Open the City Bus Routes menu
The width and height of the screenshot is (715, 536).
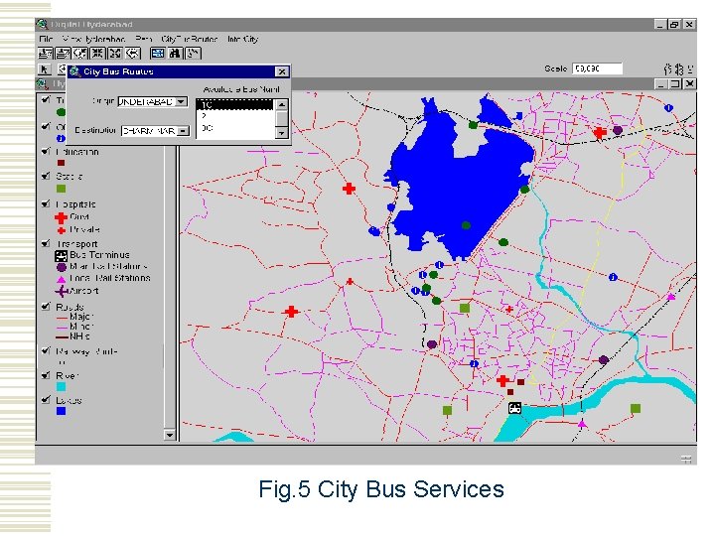click(x=190, y=39)
